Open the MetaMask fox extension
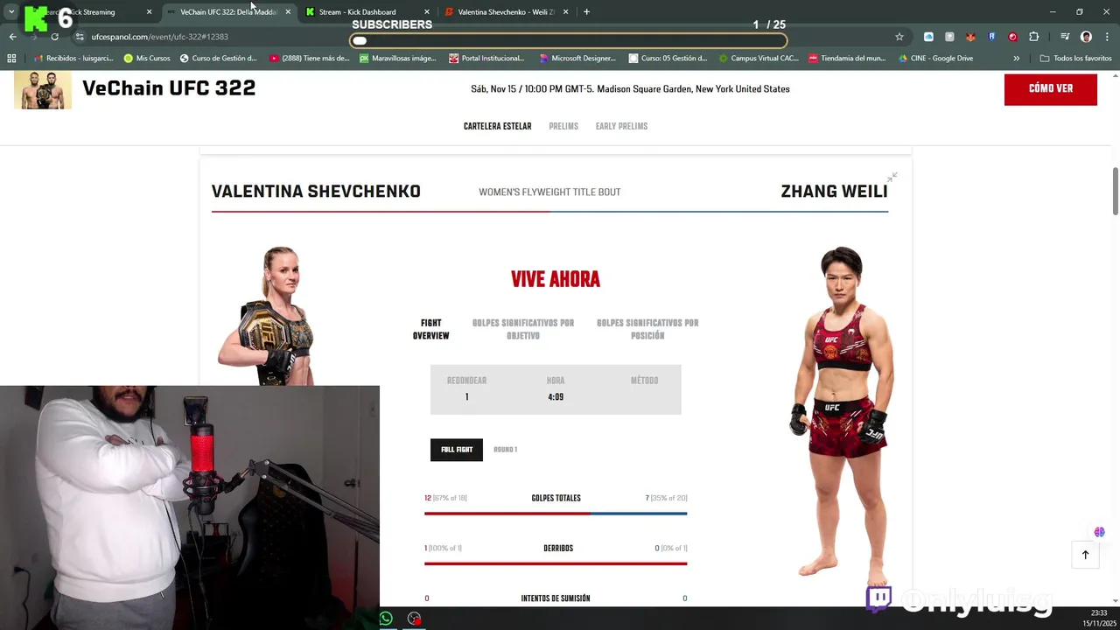1120x630 pixels. pyautogui.click(x=970, y=37)
